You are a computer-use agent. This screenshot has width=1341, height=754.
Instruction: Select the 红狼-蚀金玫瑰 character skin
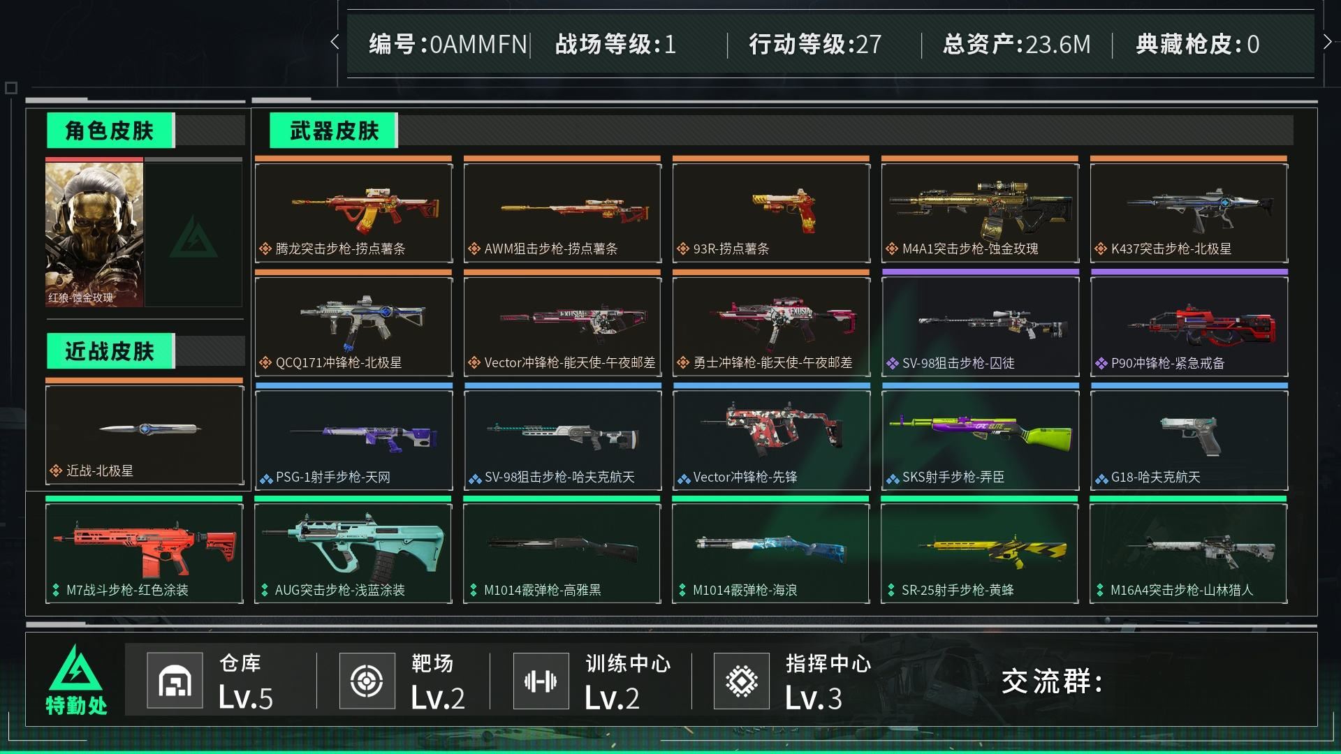point(94,234)
